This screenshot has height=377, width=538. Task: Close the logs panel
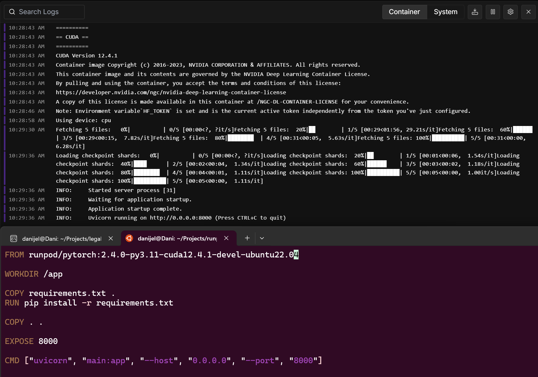[x=528, y=12]
